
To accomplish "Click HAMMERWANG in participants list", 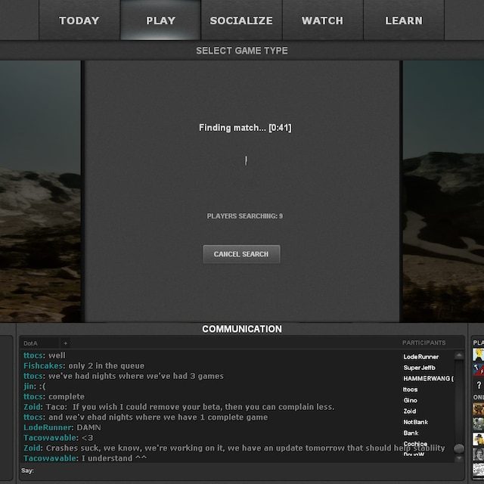I will tap(428, 378).
